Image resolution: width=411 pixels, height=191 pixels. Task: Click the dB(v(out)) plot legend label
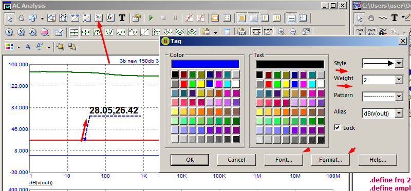(41, 183)
